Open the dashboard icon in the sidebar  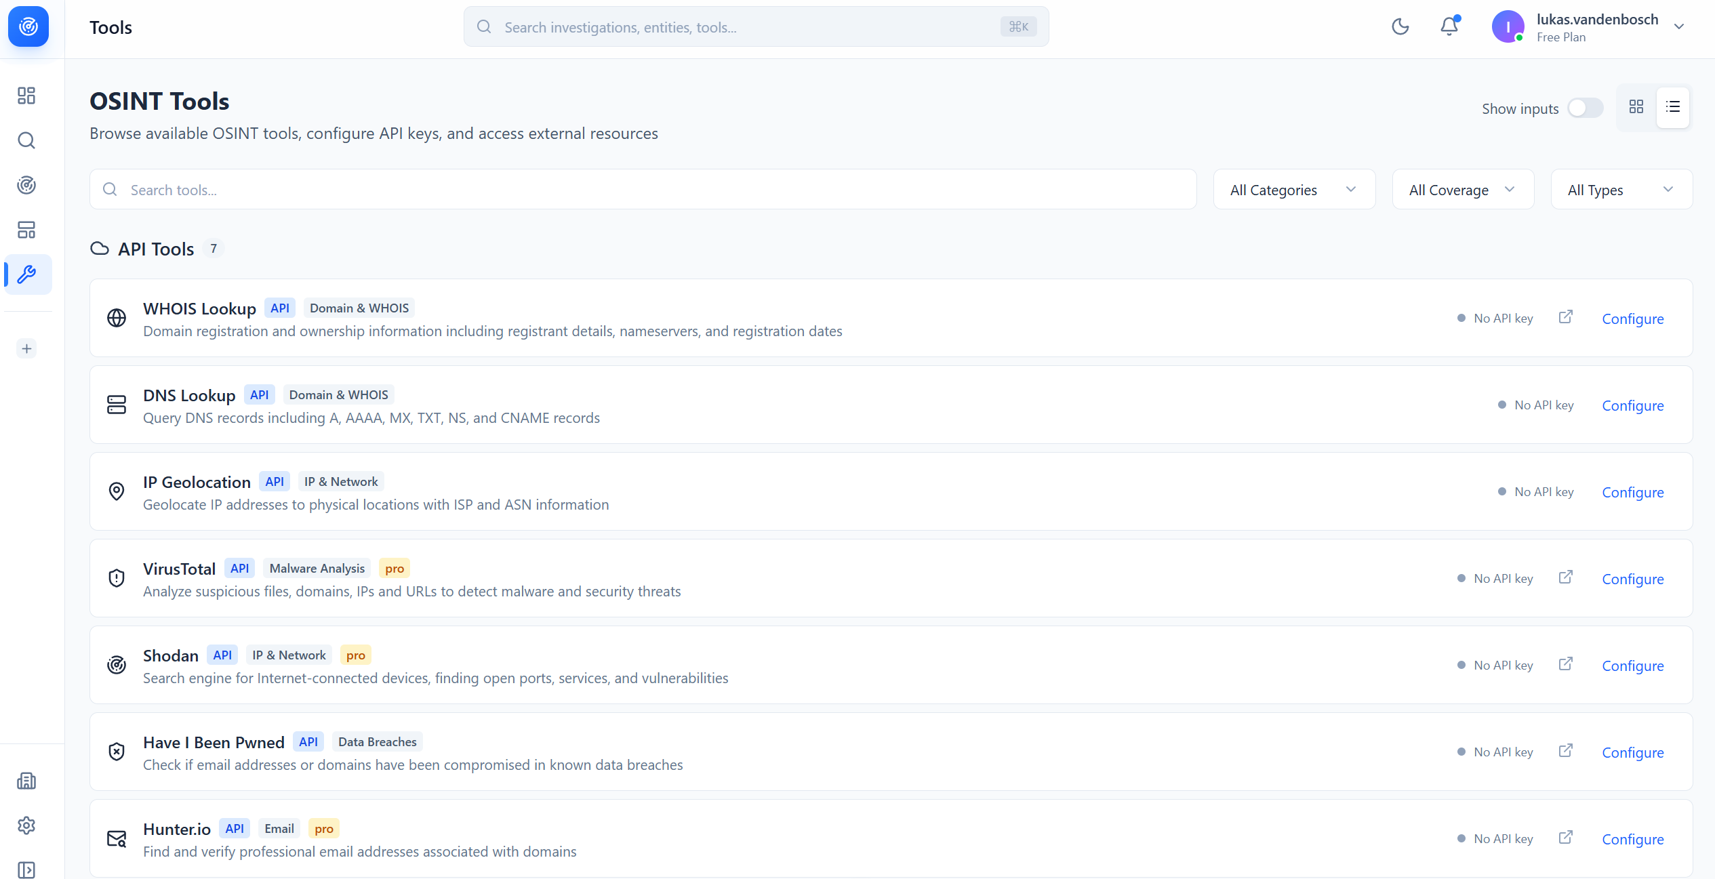pyautogui.click(x=27, y=96)
